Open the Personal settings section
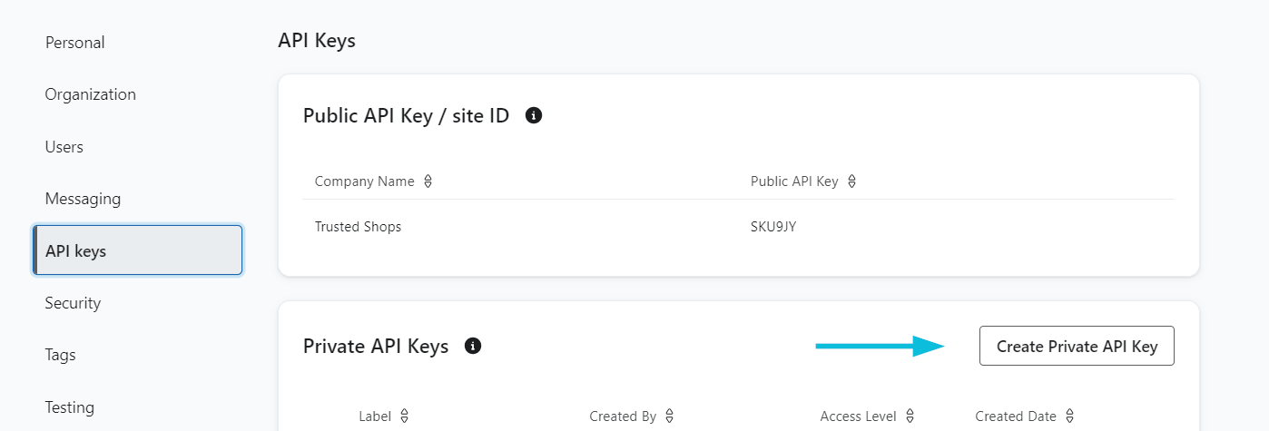Image resolution: width=1269 pixels, height=431 pixels. (x=74, y=43)
